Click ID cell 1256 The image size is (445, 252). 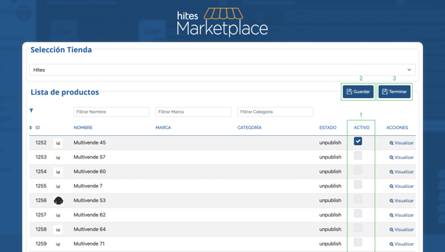[41, 200]
